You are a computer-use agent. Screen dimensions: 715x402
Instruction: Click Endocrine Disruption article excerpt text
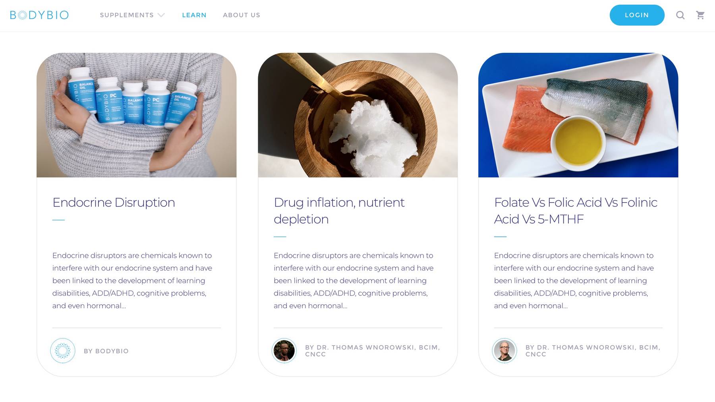point(132,280)
